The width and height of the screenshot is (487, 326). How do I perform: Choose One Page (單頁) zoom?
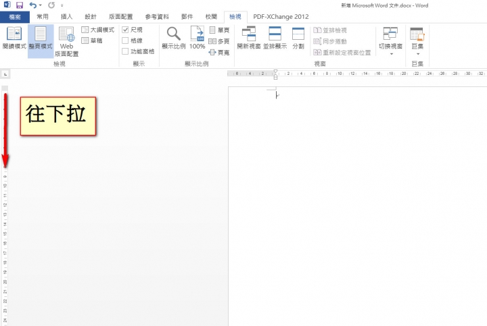[219, 30]
